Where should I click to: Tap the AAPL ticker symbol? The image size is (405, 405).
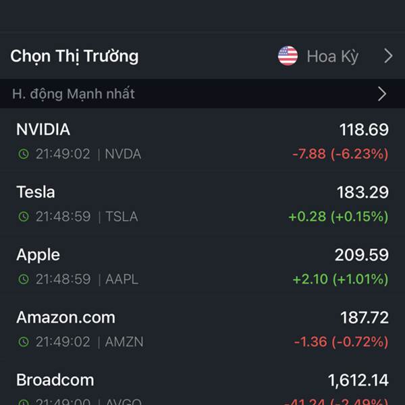(x=122, y=279)
